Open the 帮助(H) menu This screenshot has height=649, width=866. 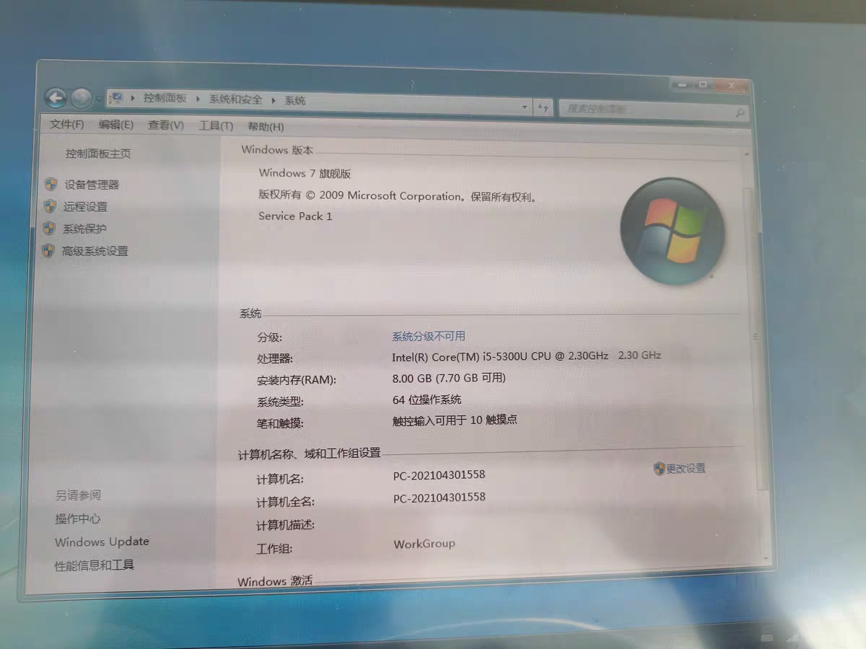(266, 127)
